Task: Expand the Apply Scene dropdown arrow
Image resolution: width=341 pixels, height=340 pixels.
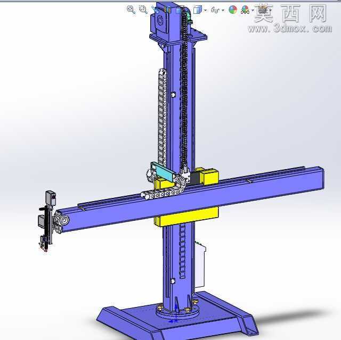Action: coord(253,10)
